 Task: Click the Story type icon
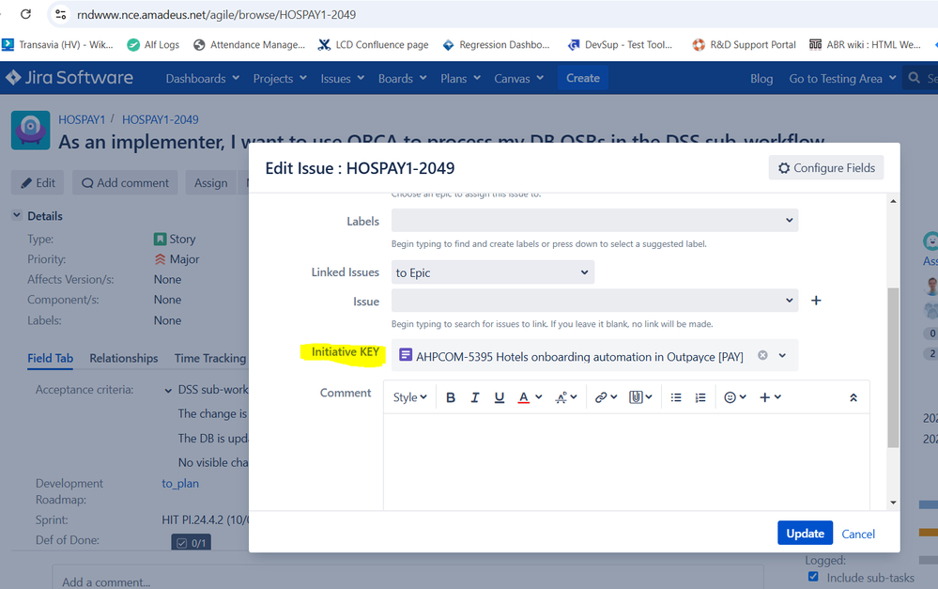point(160,240)
